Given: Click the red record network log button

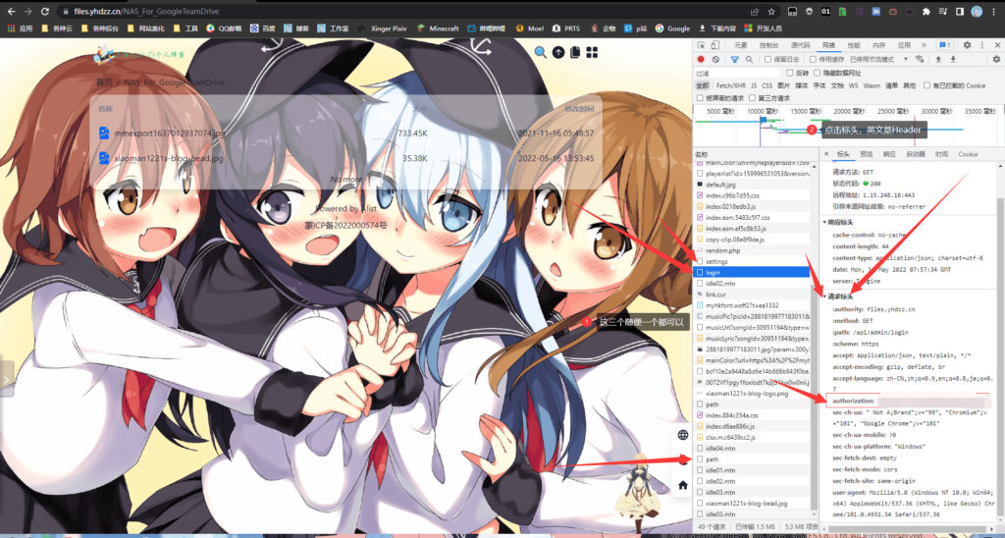Looking at the screenshot, I should point(701,59).
